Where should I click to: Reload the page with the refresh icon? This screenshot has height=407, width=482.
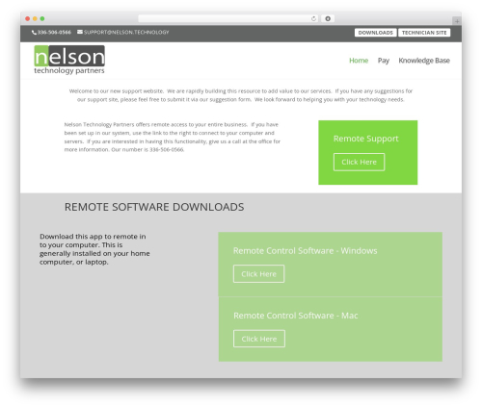313,18
